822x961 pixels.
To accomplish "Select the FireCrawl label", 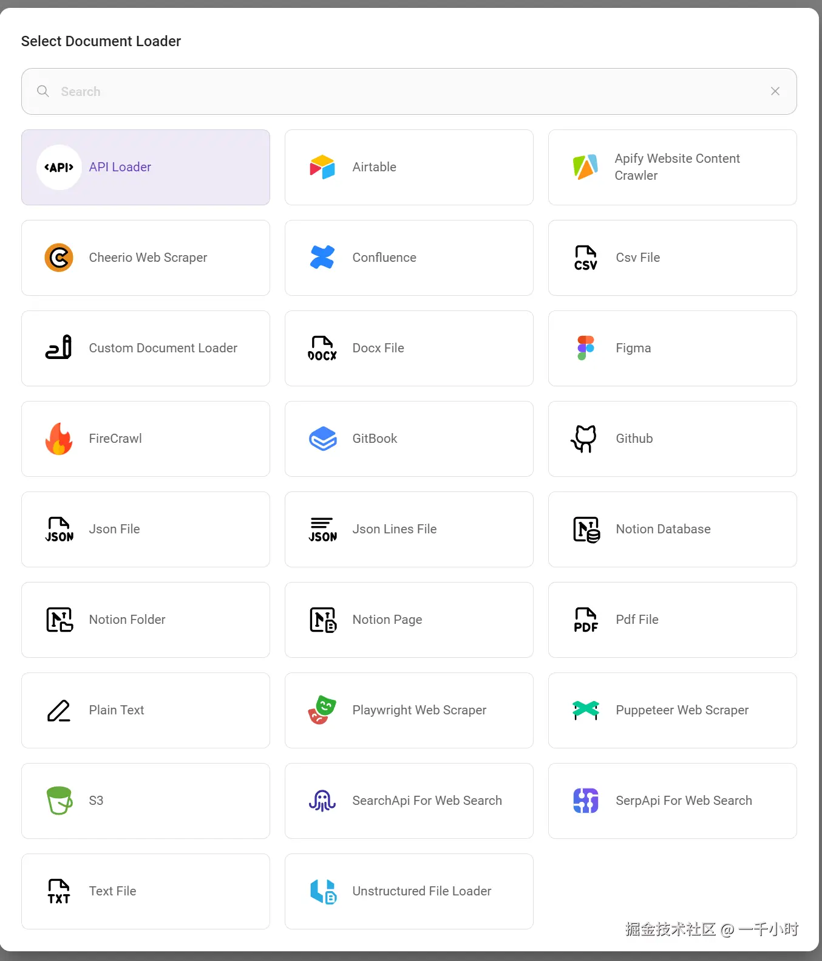I will pyautogui.click(x=115, y=439).
